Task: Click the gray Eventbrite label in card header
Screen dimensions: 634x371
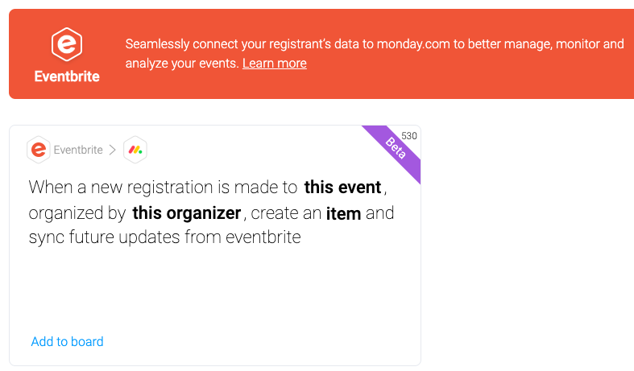Action: pyautogui.click(x=78, y=150)
